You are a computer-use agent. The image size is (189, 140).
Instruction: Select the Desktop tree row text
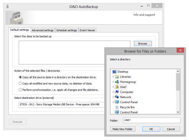(x=123, y=72)
